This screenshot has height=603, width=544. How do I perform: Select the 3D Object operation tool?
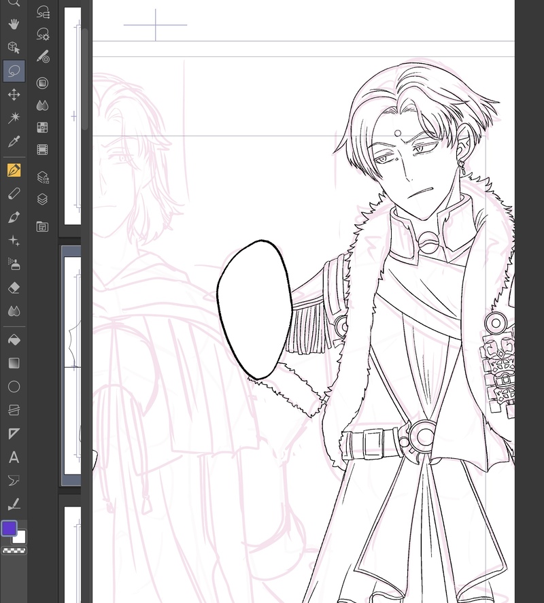pyautogui.click(x=14, y=48)
